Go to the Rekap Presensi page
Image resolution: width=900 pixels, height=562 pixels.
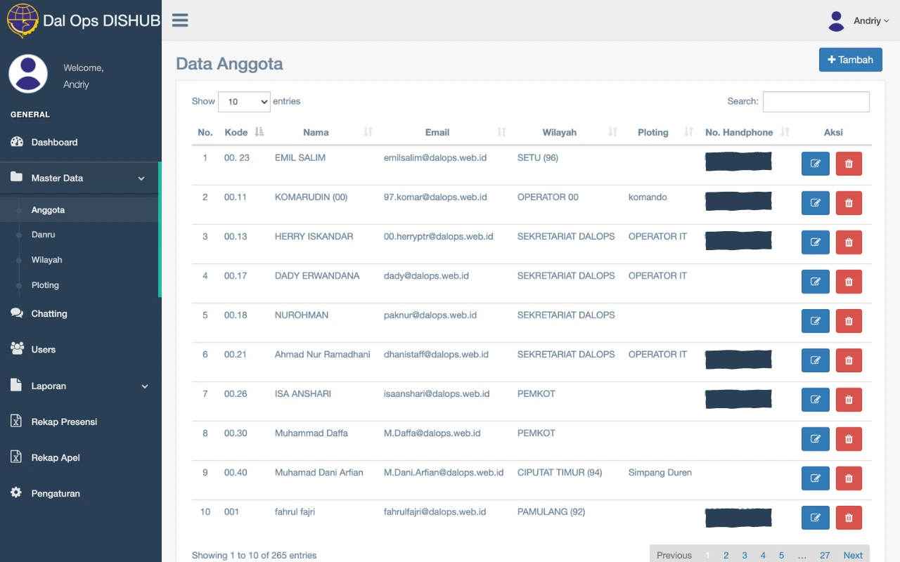click(64, 421)
